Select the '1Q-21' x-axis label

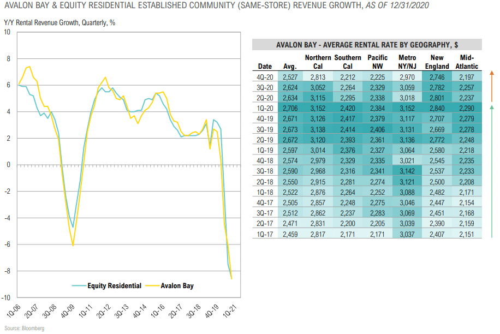coord(230,311)
